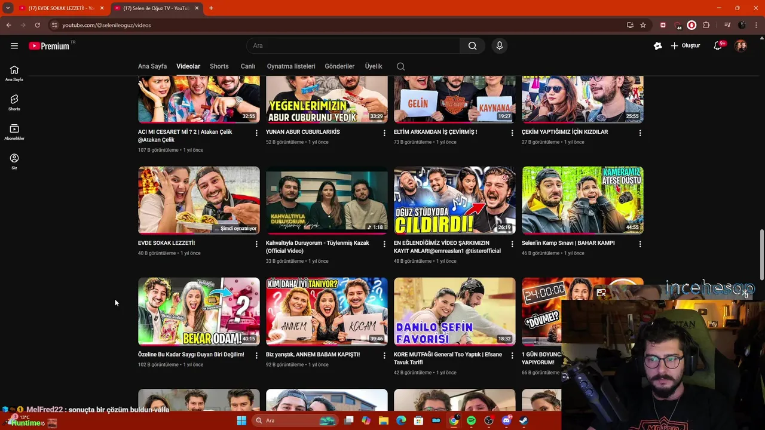Click the Windows taskbar Ara search box

point(295,420)
